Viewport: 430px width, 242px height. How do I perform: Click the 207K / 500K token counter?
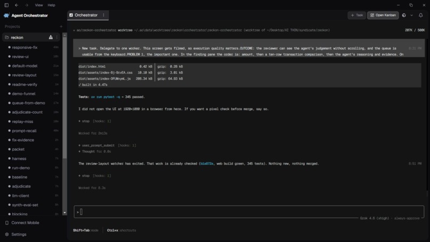(415, 30)
